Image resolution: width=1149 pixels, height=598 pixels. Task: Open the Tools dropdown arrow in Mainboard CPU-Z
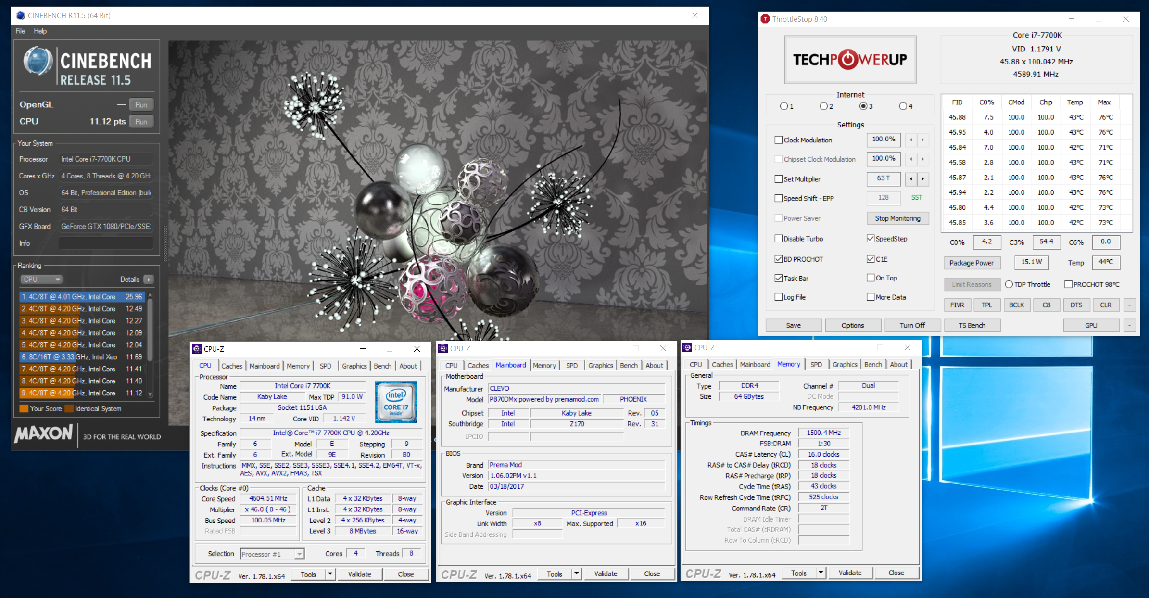click(576, 573)
